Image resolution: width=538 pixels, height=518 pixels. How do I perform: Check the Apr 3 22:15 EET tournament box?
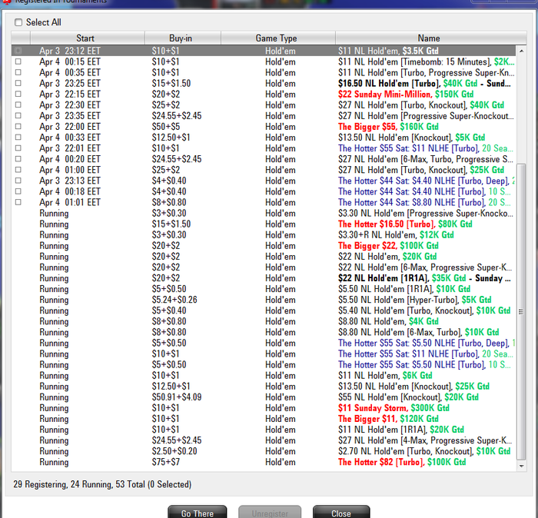(x=18, y=94)
